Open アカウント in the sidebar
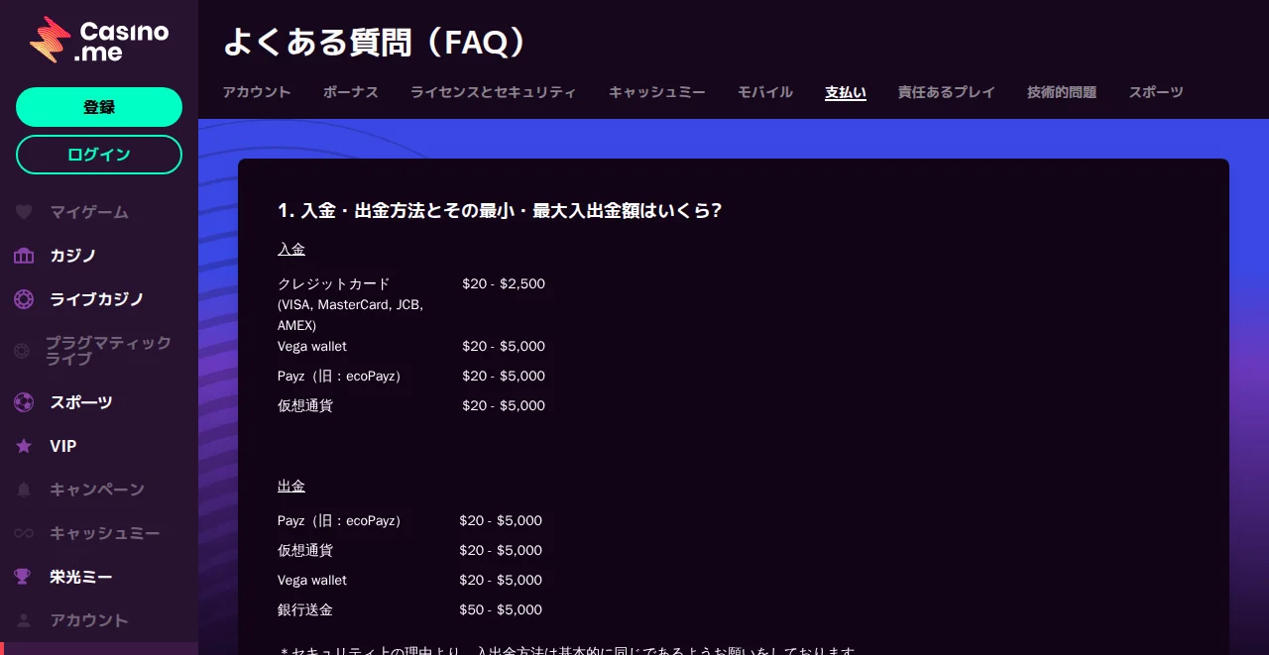 coord(89,620)
